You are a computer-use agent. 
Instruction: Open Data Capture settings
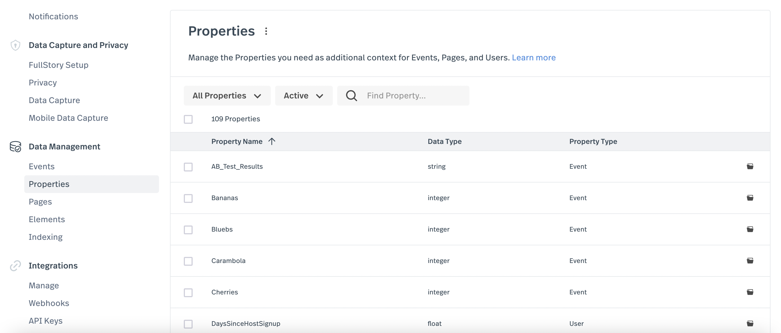[54, 100]
